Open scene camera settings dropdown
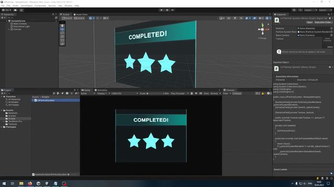The image size is (334, 187). click(x=261, y=18)
